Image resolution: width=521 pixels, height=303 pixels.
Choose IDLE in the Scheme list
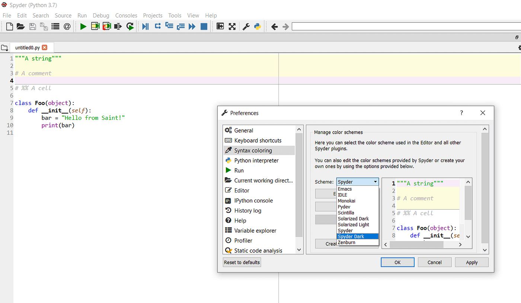pyautogui.click(x=358, y=195)
